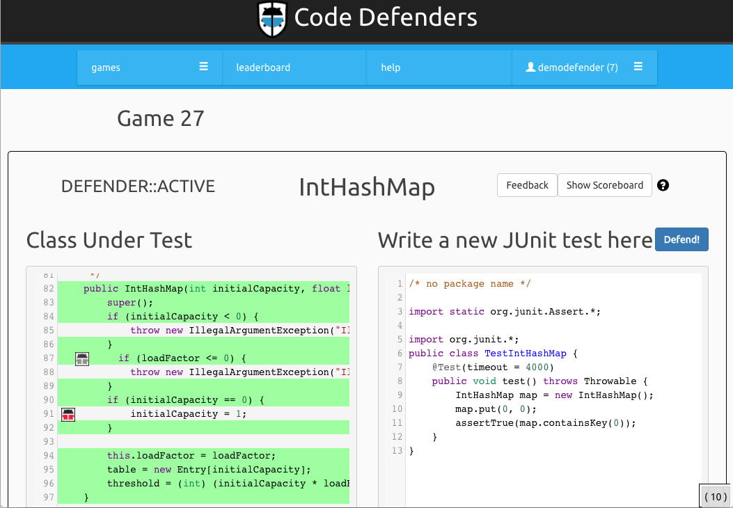Click "table = new Entry[initialCapacity];" line
This screenshot has width=733, height=508.
click(x=209, y=469)
